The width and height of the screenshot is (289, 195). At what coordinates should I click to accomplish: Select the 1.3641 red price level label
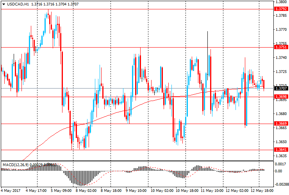[281, 149]
